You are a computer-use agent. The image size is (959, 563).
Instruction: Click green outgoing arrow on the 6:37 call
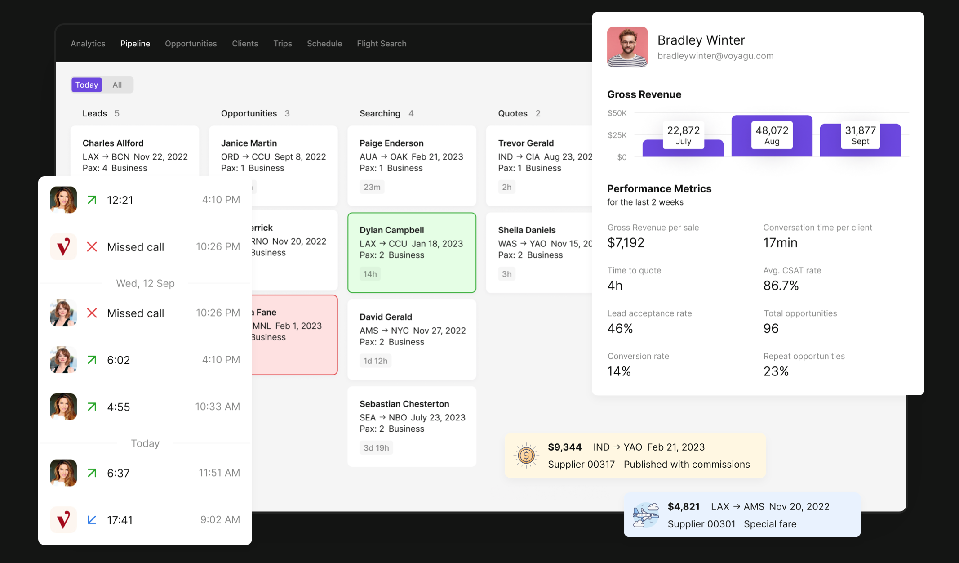click(92, 473)
